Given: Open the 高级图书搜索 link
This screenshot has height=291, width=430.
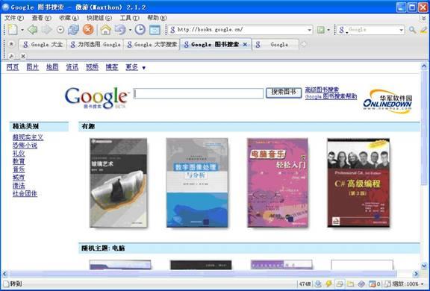Looking at the screenshot, I should click(322, 90).
